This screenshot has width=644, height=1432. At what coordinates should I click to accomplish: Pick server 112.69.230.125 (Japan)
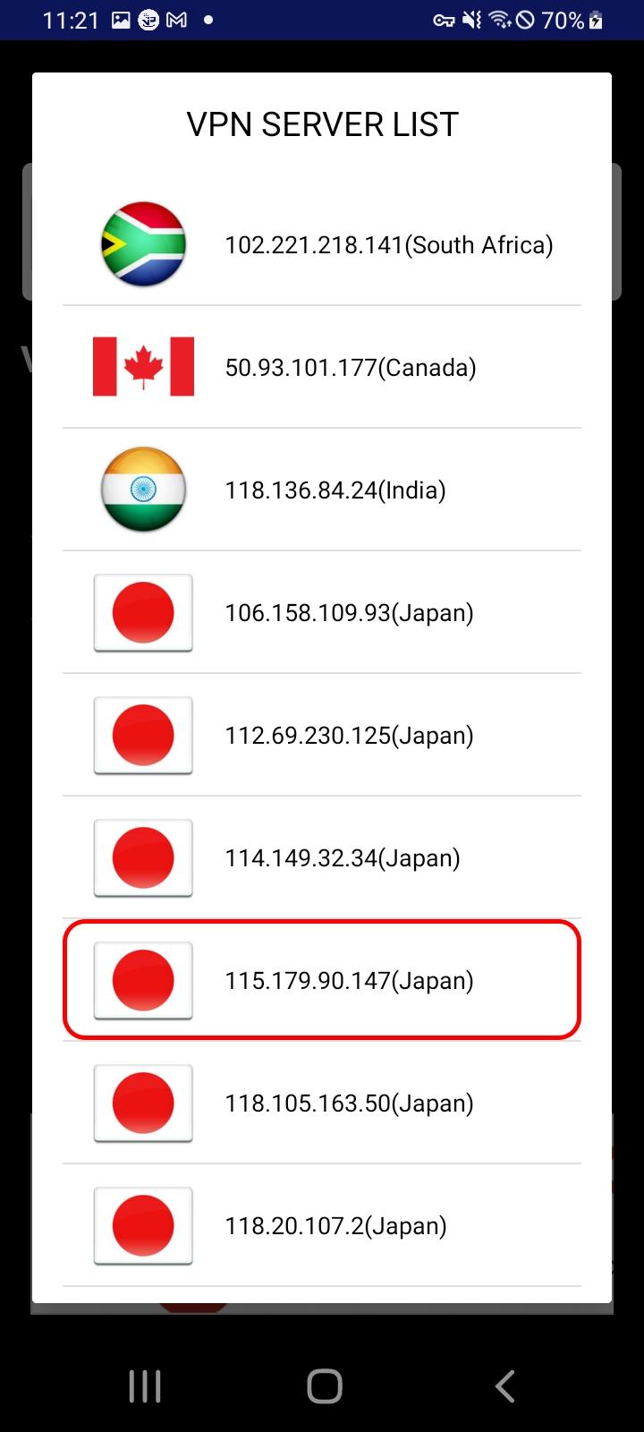tap(322, 735)
